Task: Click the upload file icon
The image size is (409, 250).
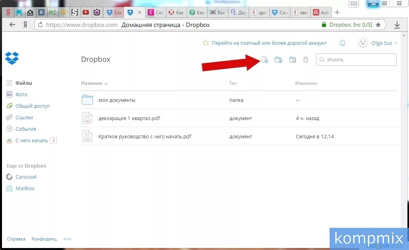Action: 265,59
